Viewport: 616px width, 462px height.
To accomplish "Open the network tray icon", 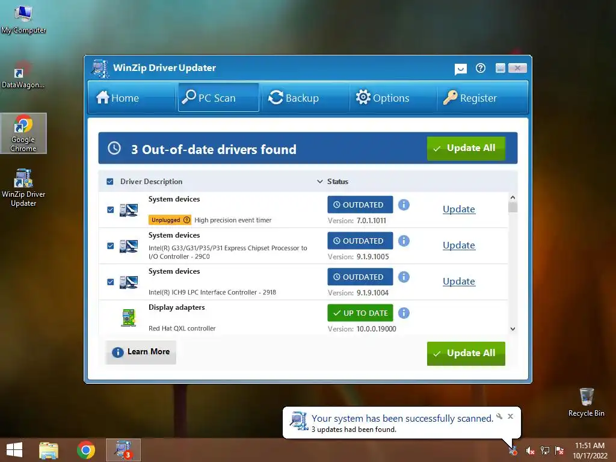I will pyautogui.click(x=545, y=451).
